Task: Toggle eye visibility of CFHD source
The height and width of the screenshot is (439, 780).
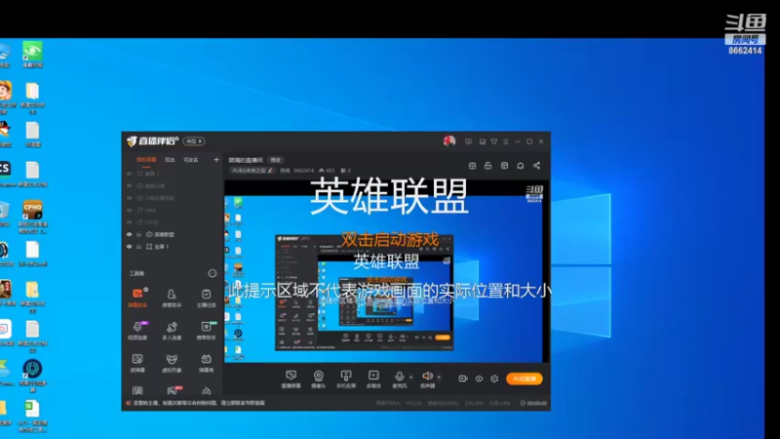Action: pyautogui.click(x=130, y=222)
